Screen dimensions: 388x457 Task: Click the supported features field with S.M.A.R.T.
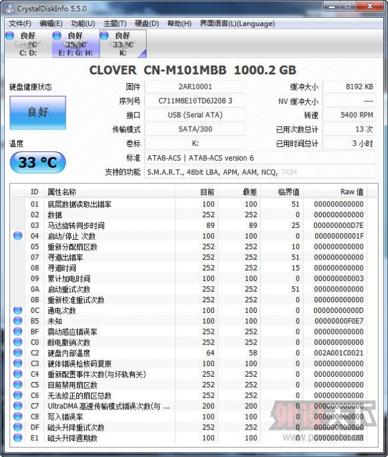260,172
